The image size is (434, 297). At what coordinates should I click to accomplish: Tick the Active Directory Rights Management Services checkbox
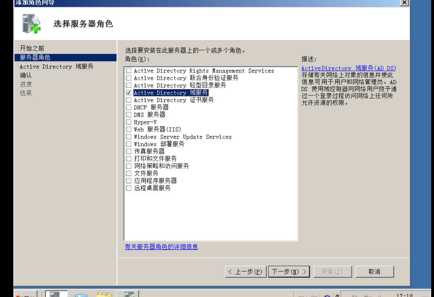[129, 71]
